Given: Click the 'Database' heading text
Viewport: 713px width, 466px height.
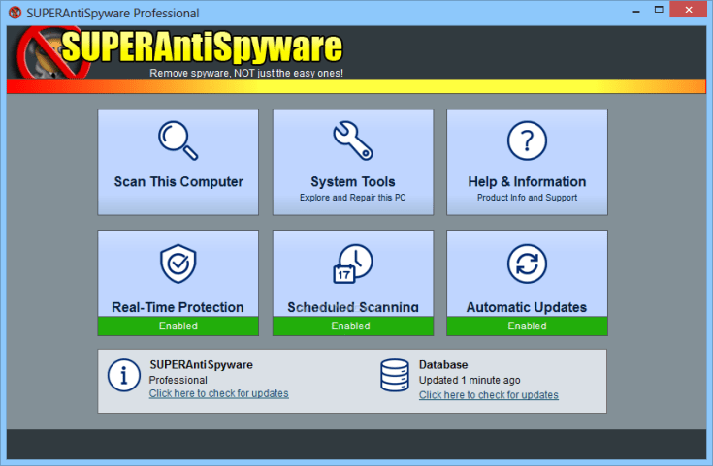Looking at the screenshot, I should [443, 364].
